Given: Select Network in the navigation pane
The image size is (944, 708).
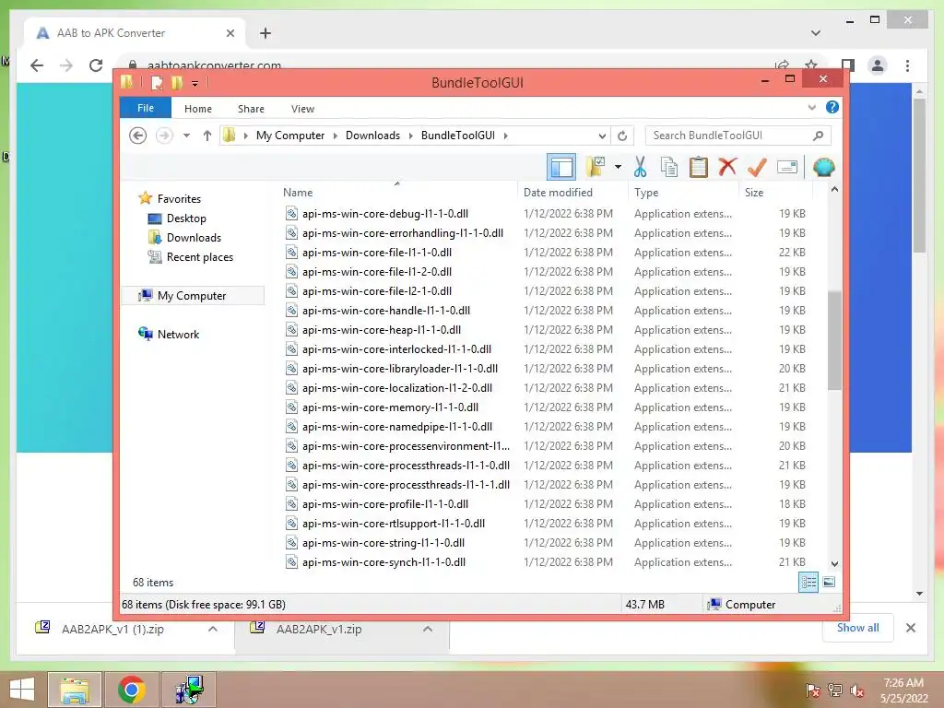Looking at the screenshot, I should pyautogui.click(x=178, y=334).
